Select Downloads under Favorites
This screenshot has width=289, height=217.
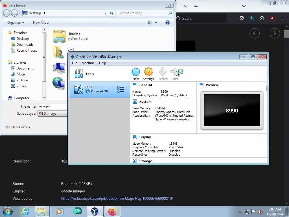pos(22,44)
